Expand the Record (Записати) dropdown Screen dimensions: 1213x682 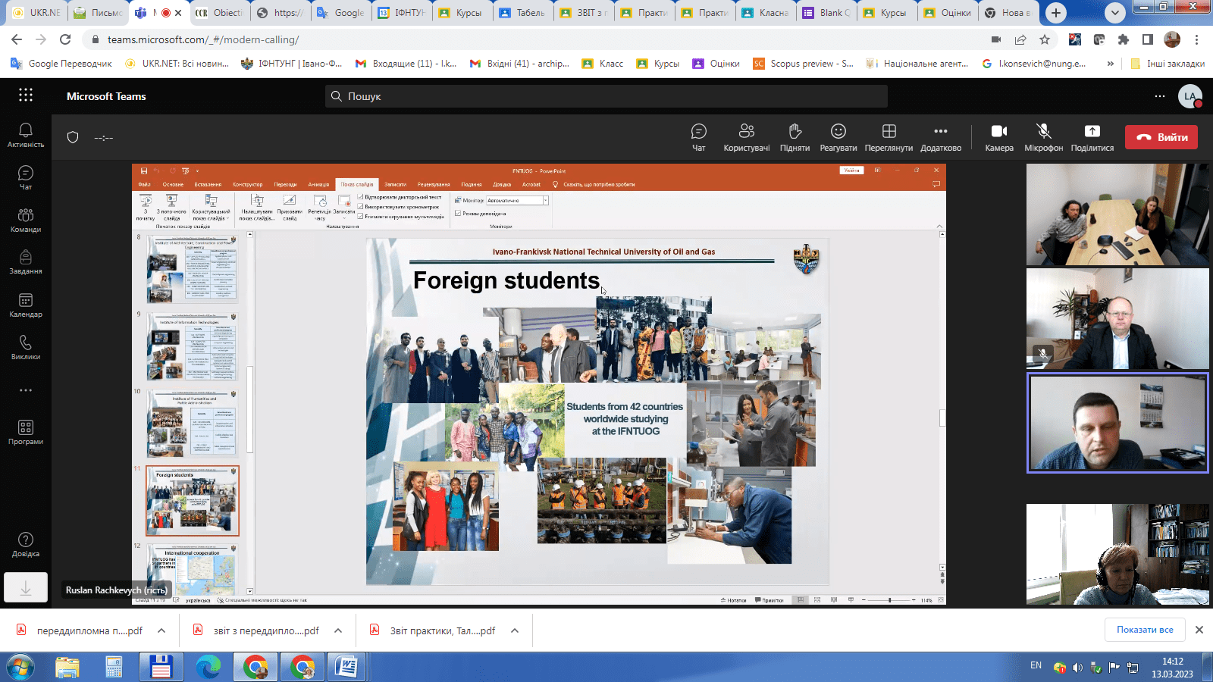(344, 218)
